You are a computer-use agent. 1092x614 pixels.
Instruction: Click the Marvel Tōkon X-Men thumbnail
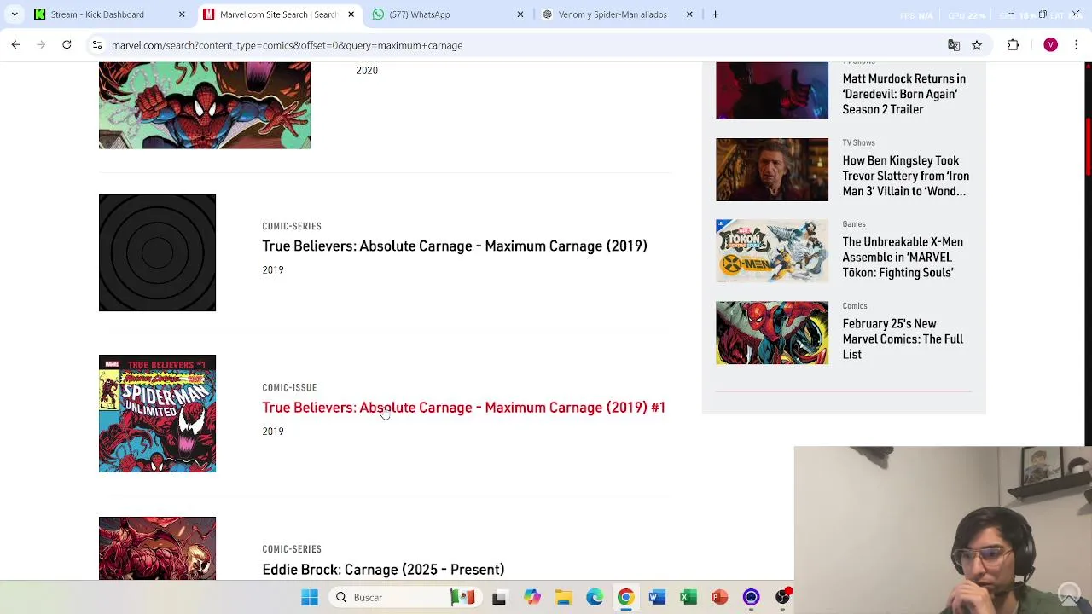(772, 251)
